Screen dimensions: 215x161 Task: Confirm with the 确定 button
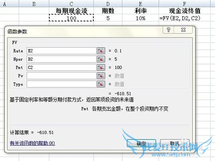tap(141, 143)
